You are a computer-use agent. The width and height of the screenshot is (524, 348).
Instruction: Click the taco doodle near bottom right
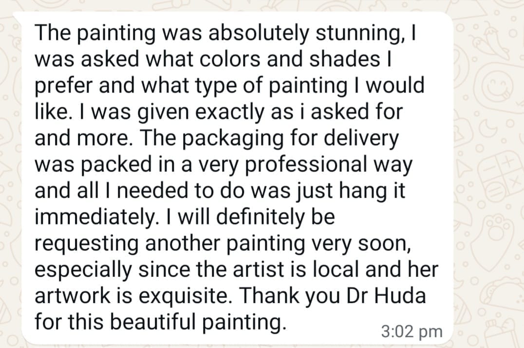[x=505, y=291]
